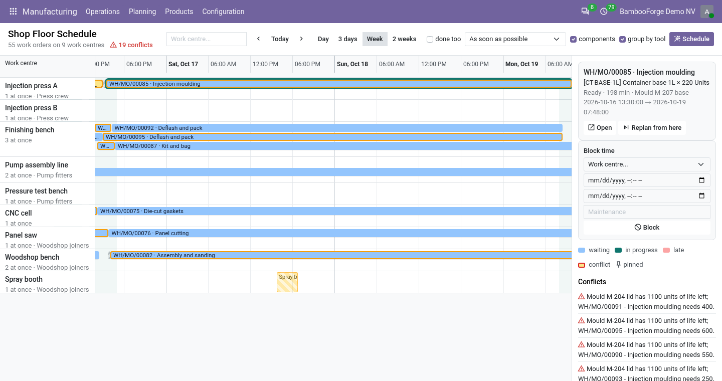
Task: Open the selected work order with Open button
Action: click(x=600, y=128)
